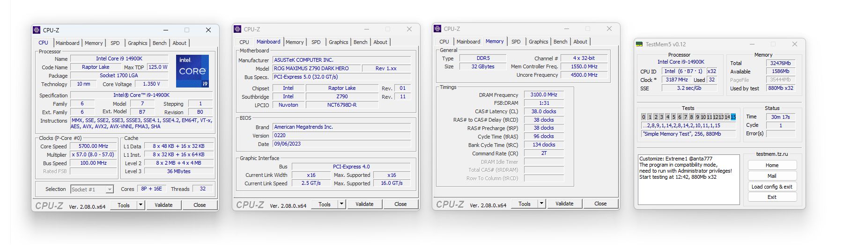Close the CPU-Z Mainboard window with the X
Screen dimensions: 843x248
(x=409, y=29)
